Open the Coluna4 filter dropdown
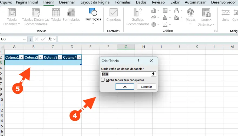This screenshot has height=136, width=238. 79,57
